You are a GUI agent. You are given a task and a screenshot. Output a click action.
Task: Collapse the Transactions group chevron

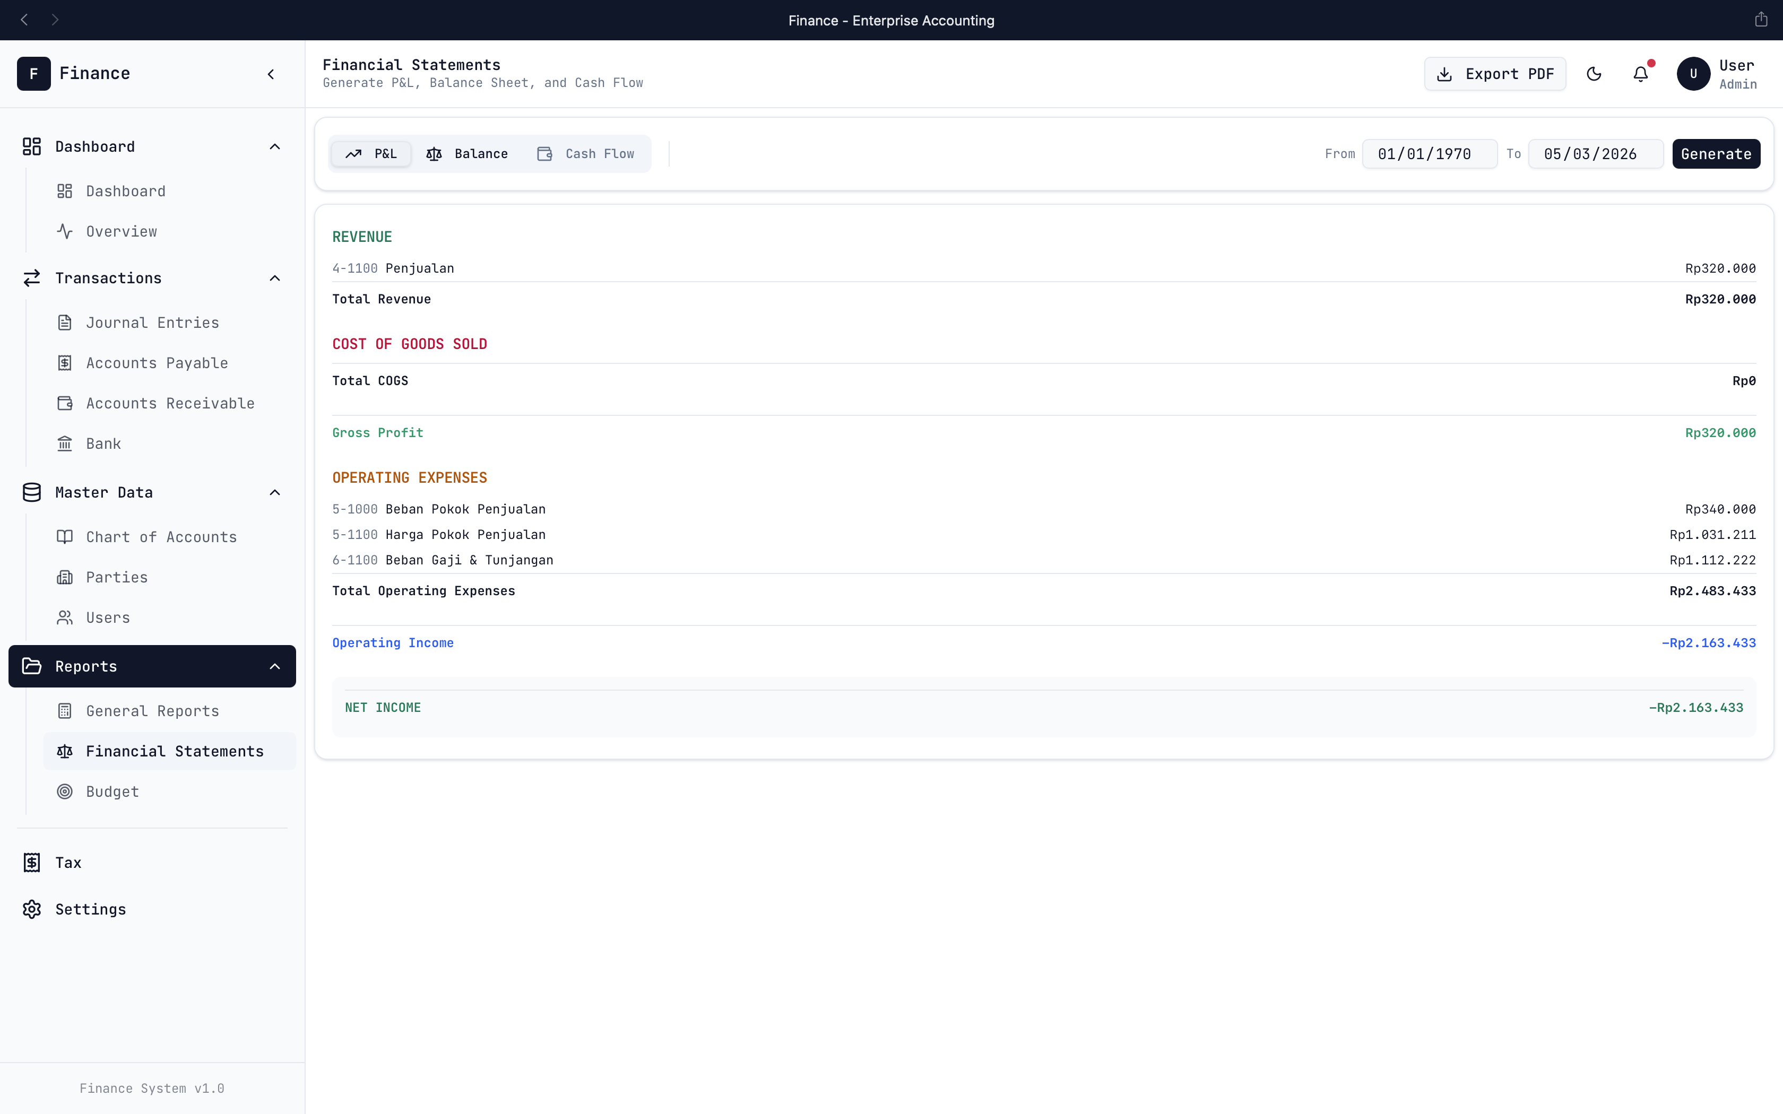[275, 278]
